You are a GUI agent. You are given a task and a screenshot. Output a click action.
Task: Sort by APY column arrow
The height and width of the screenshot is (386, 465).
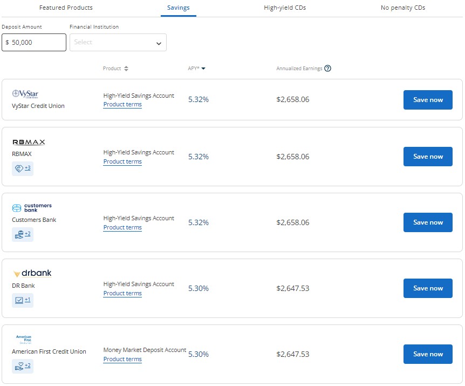[203, 69]
